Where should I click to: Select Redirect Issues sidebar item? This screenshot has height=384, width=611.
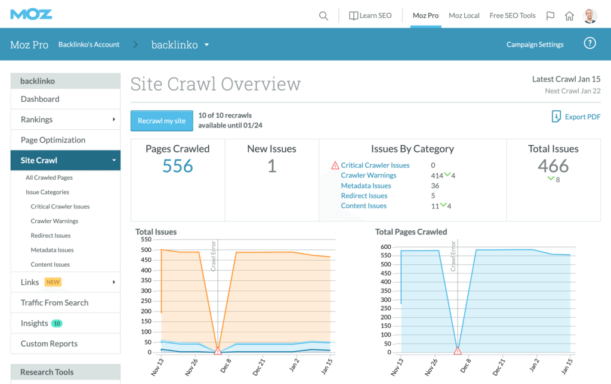51,236
